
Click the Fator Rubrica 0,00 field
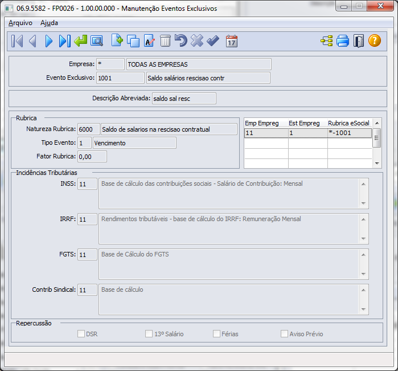tap(92, 157)
